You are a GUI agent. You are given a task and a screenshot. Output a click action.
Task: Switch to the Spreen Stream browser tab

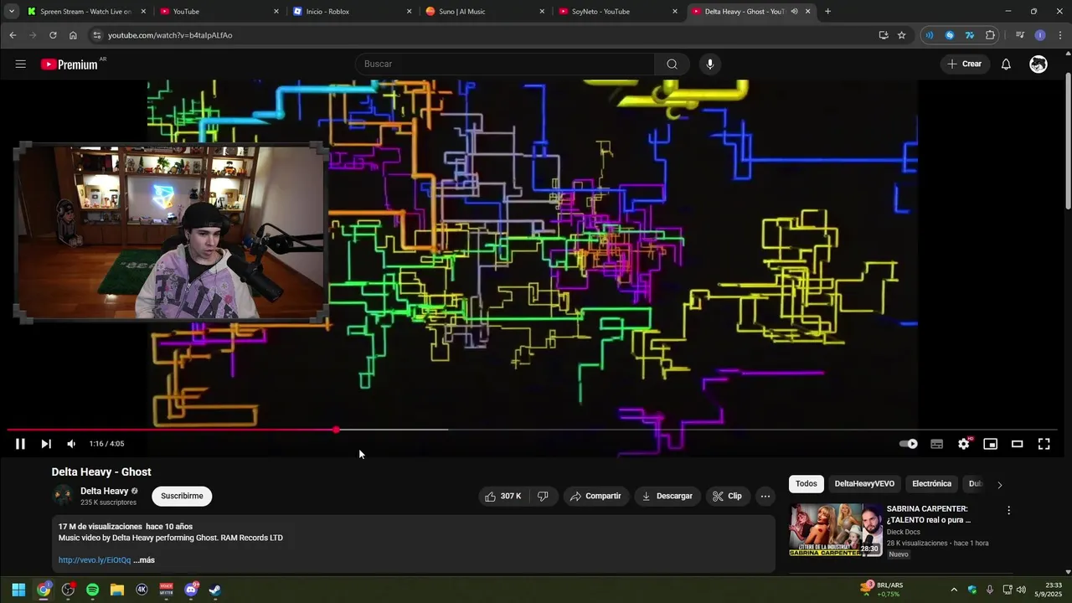(85, 12)
